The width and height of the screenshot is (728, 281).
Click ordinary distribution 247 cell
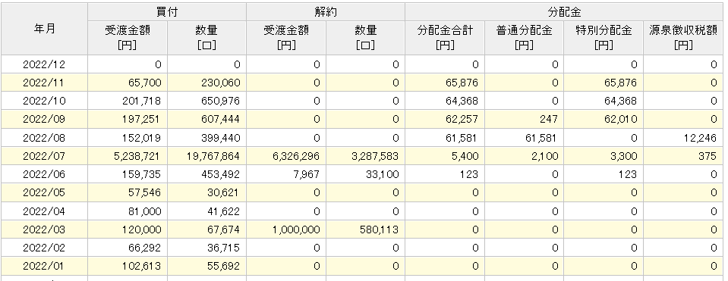pos(525,120)
